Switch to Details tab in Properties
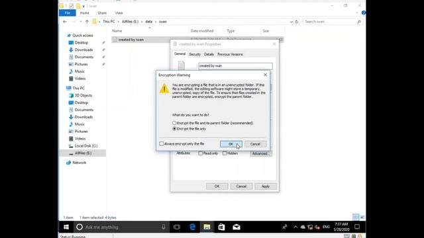This screenshot has height=238, width=424. (x=209, y=54)
